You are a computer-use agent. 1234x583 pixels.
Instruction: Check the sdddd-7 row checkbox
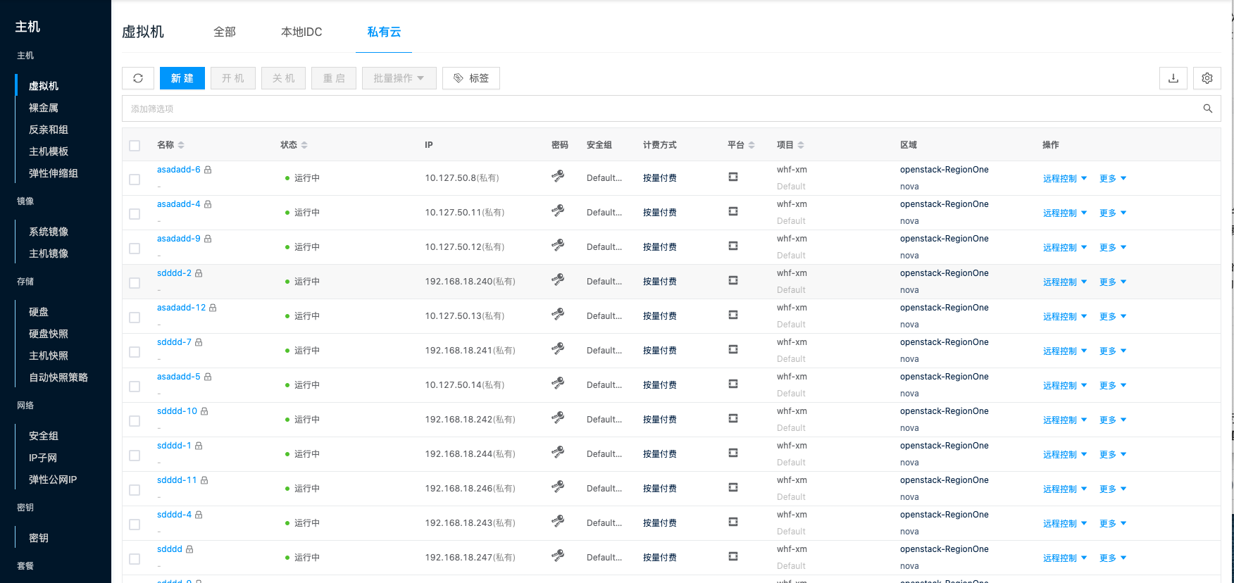click(135, 352)
